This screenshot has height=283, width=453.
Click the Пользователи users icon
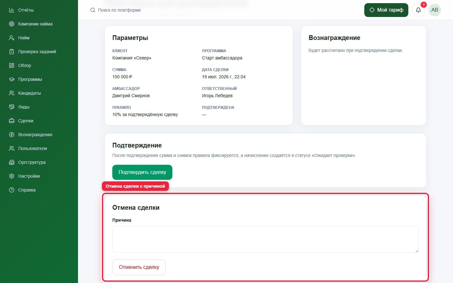[x=12, y=148]
